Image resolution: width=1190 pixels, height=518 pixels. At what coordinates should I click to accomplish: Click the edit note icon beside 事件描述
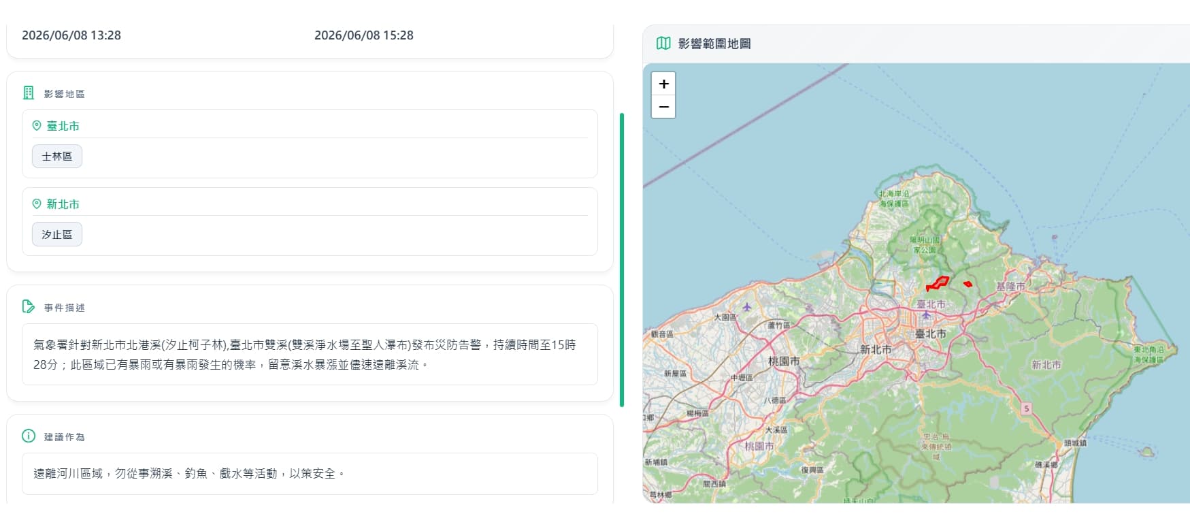(x=29, y=306)
